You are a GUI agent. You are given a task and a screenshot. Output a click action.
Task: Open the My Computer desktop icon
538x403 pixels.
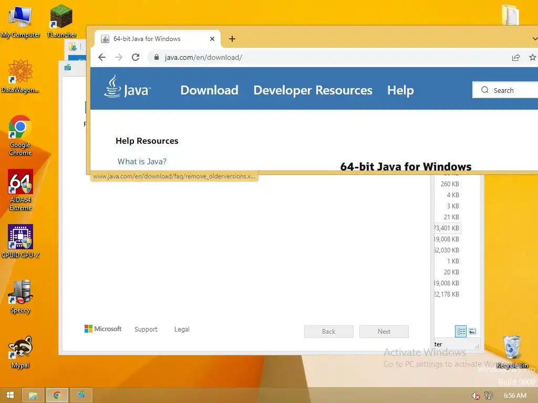pyautogui.click(x=20, y=21)
